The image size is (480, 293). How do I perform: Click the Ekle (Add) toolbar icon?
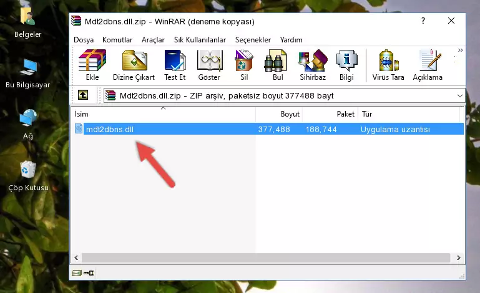[92, 65]
